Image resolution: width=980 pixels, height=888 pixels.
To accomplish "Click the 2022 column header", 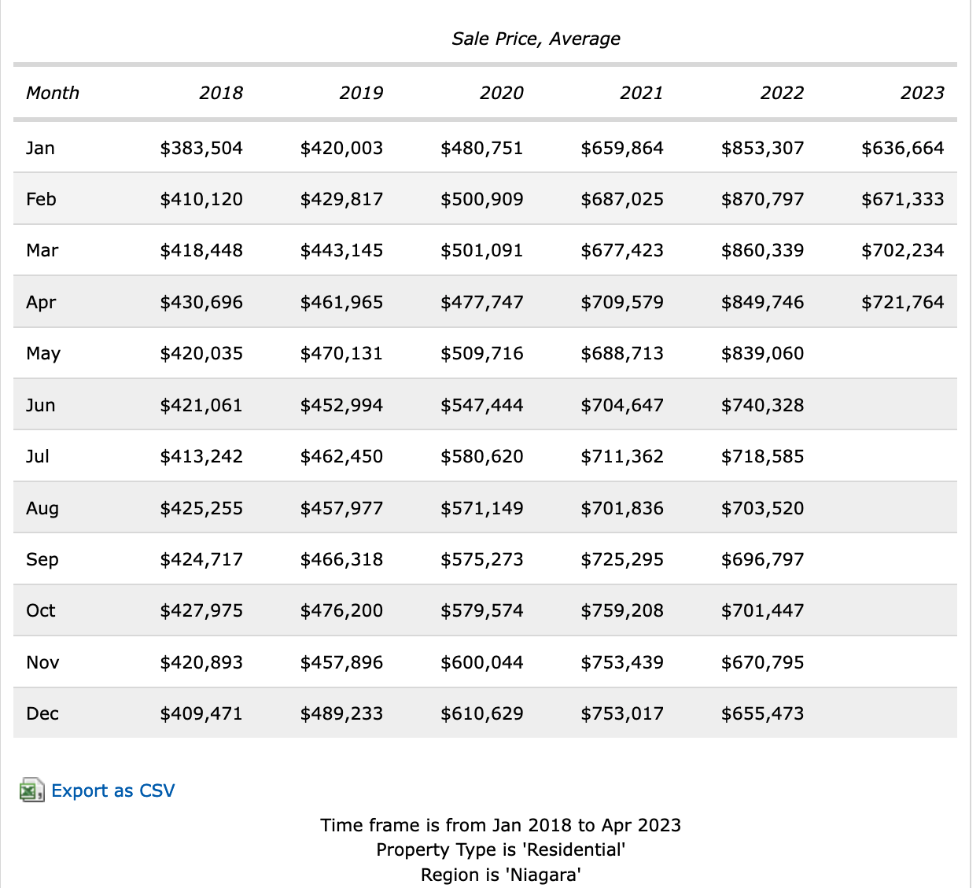I will [x=782, y=93].
